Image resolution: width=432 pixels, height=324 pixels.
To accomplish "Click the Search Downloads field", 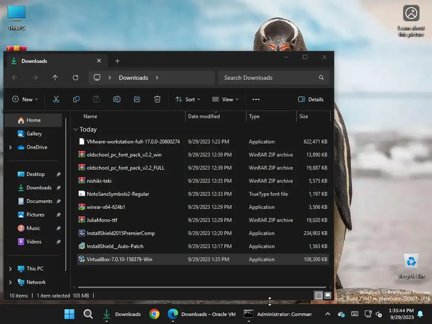I will (x=274, y=78).
